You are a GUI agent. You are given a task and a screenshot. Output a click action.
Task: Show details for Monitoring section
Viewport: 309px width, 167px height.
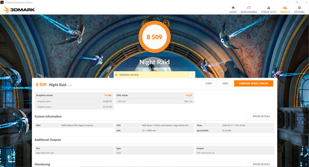(x=261, y=164)
